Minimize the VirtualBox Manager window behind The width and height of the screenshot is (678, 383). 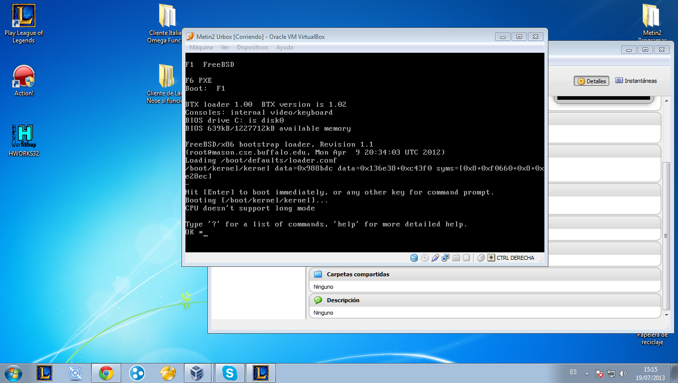click(629, 49)
